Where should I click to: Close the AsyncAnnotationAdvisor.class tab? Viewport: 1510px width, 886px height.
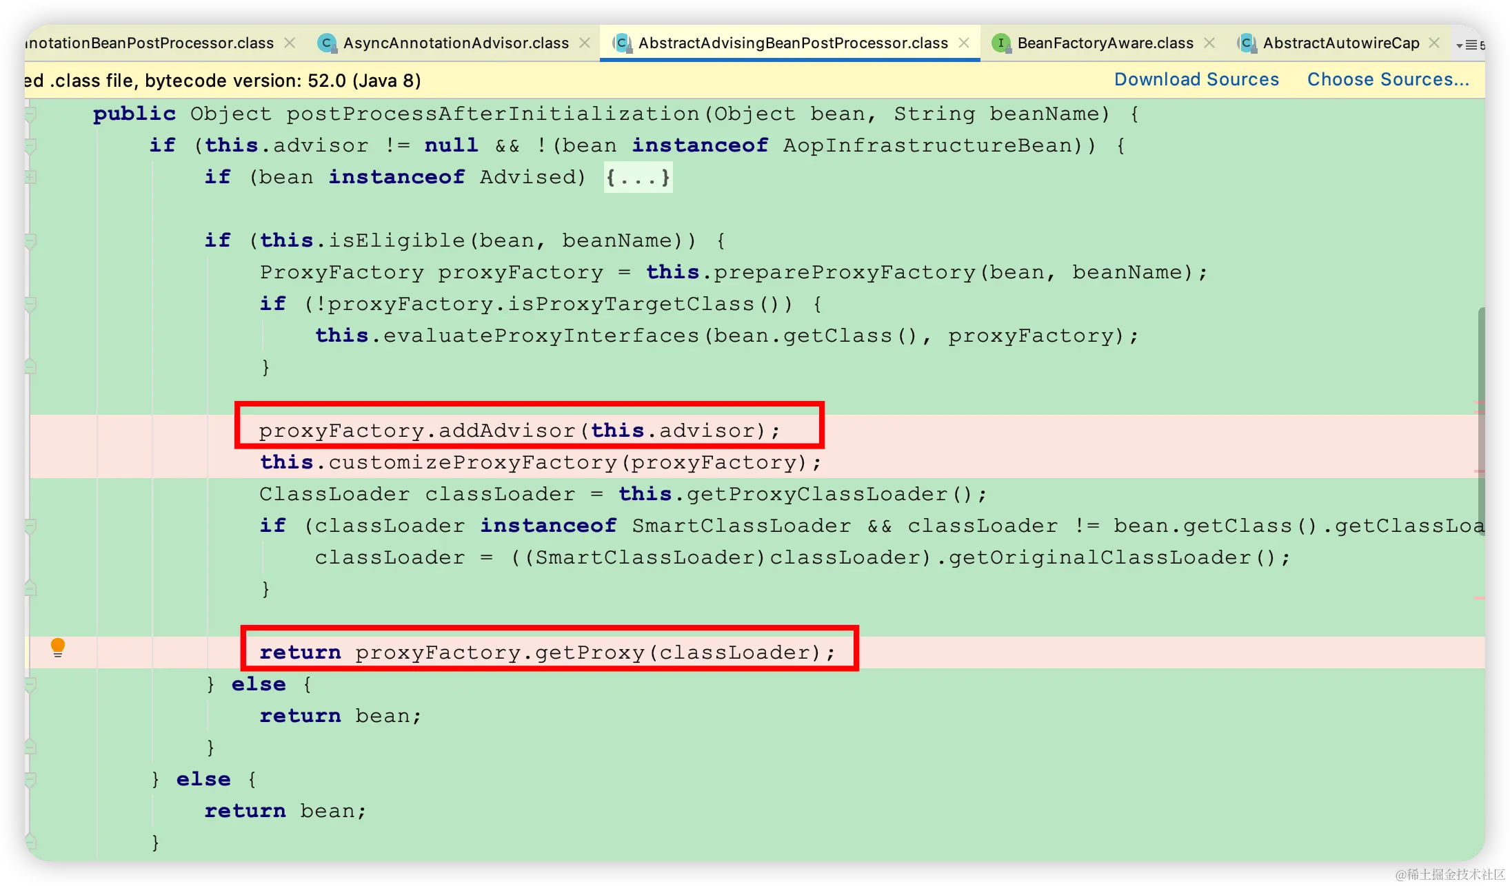pos(585,43)
